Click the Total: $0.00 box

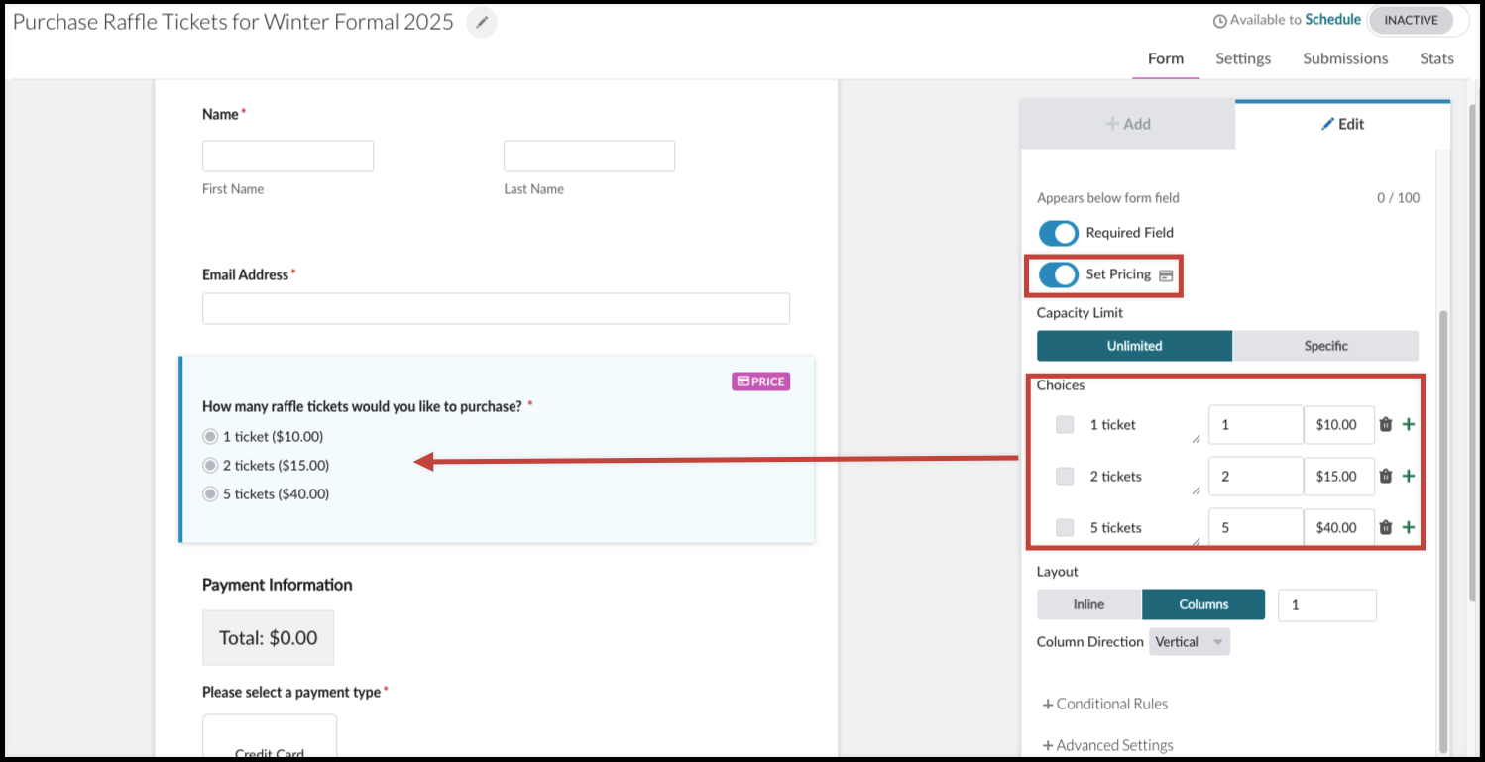click(268, 637)
